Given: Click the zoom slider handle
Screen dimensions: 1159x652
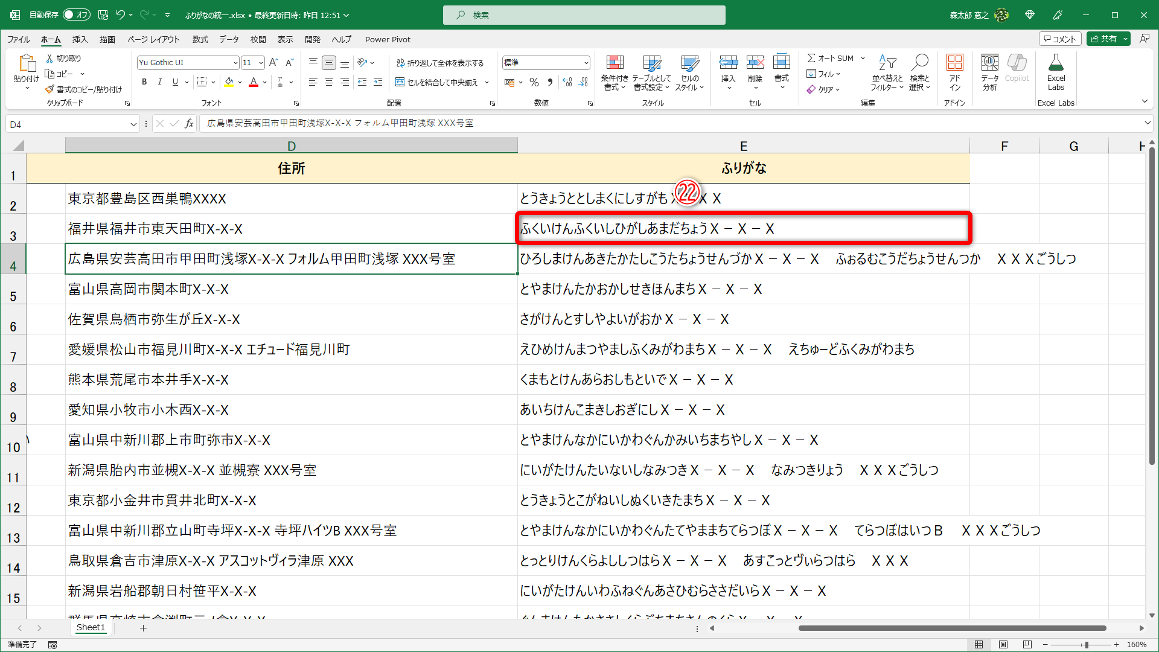Looking at the screenshot, I should pos(1086,645).
